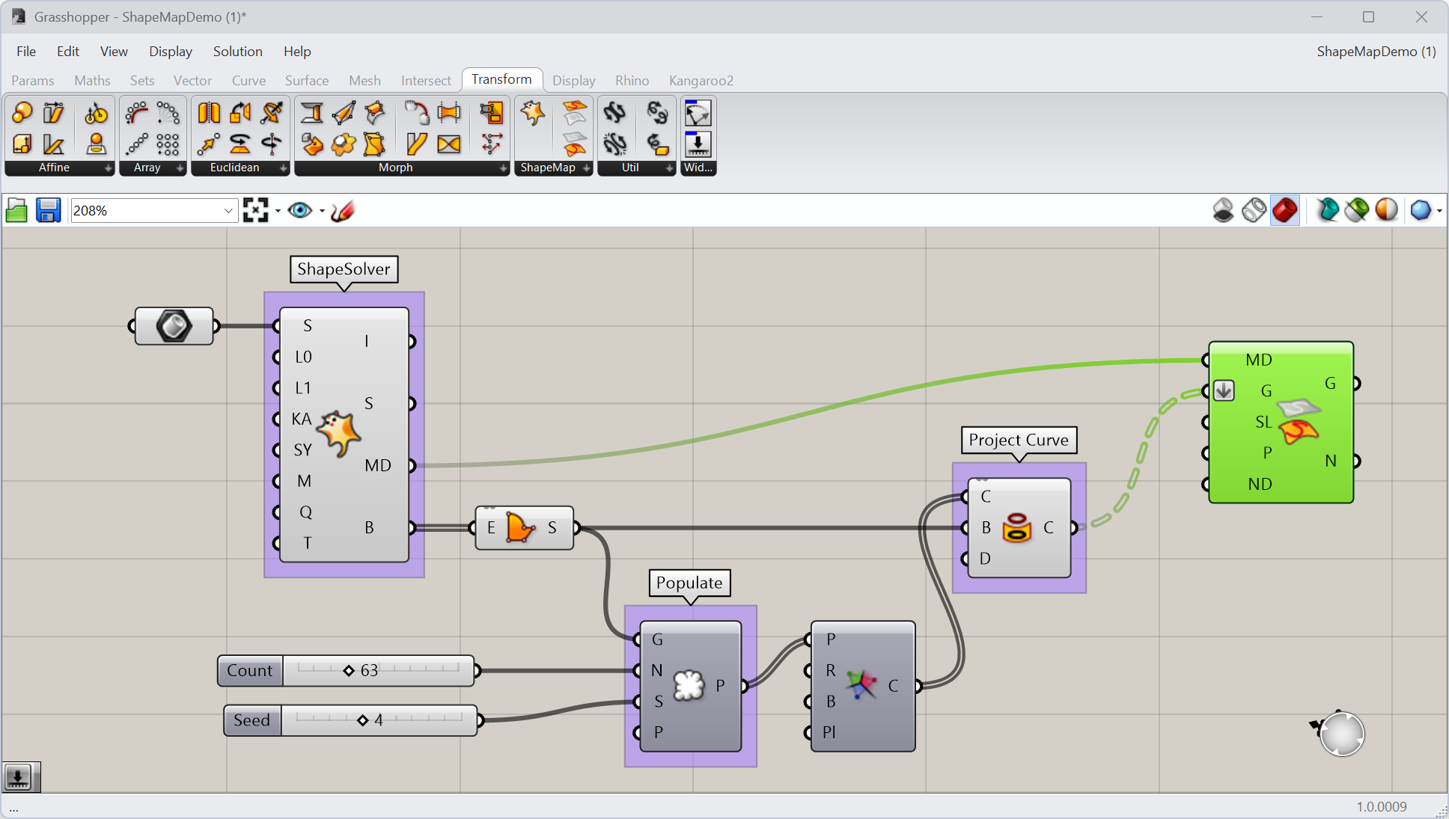This screenshot has width=1449, height=819.
Task: Select the lower ShapeMap icon in ShapeMap panel
Action: (x=575, y=144)
